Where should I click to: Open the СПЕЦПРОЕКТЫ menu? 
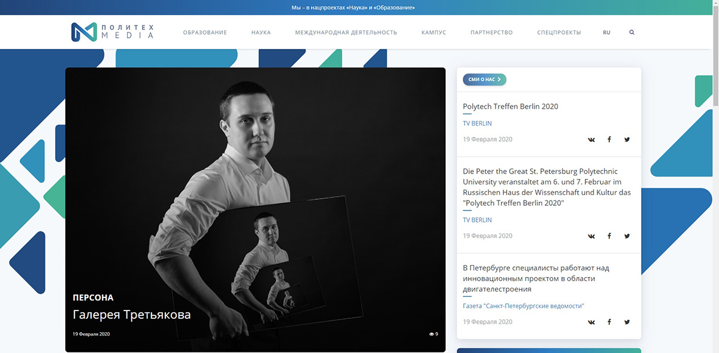(x=559, y=32)
